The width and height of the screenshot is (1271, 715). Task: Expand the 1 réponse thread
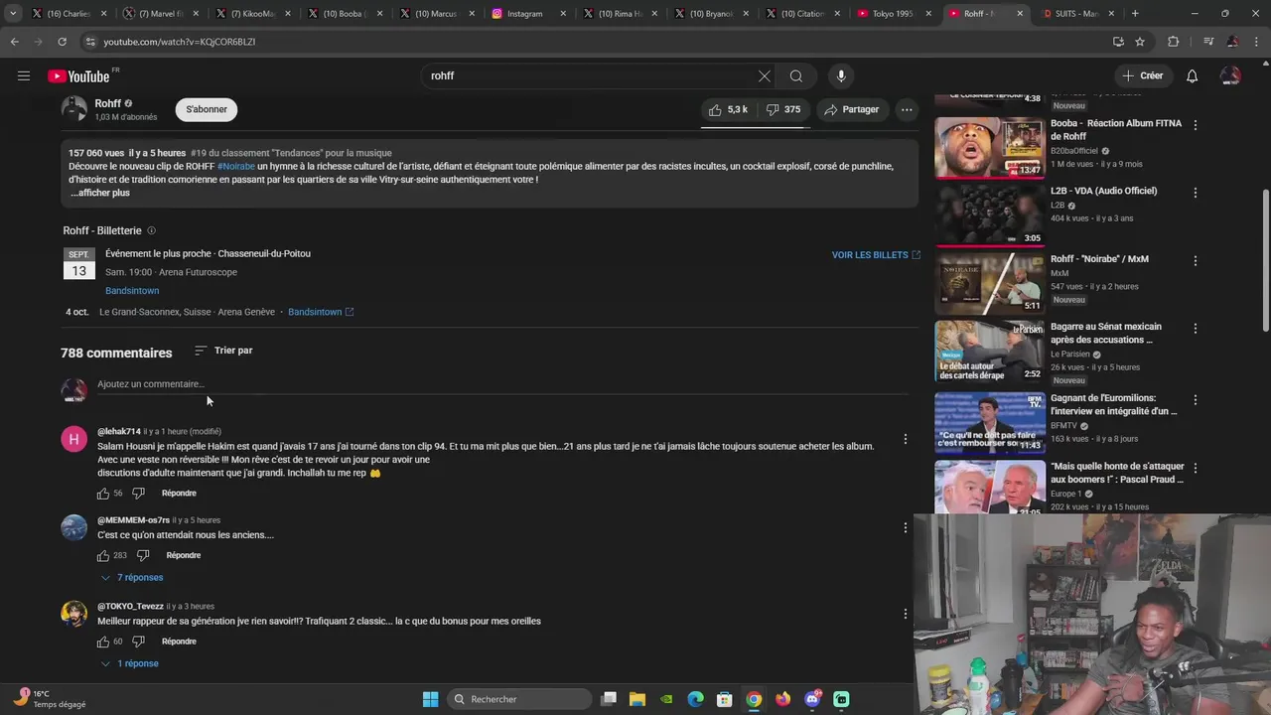129,663
